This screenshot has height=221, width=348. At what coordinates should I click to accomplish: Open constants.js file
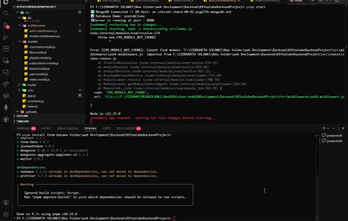coord(35,101)
